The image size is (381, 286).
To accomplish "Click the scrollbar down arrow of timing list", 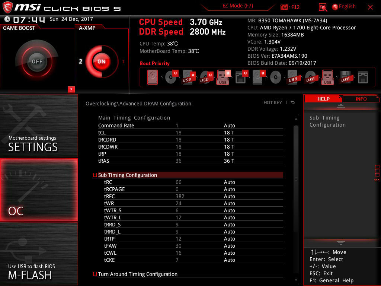I will pyautogui.click(x=296, y=280).
